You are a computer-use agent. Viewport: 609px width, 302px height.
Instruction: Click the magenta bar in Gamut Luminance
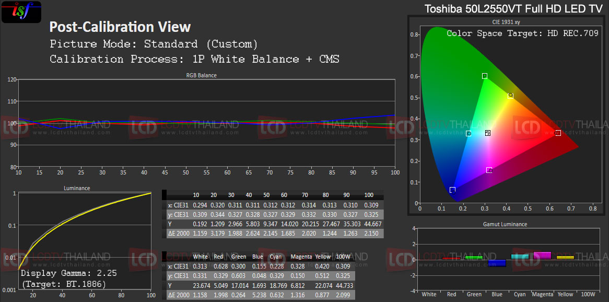[x=541, y=255]
